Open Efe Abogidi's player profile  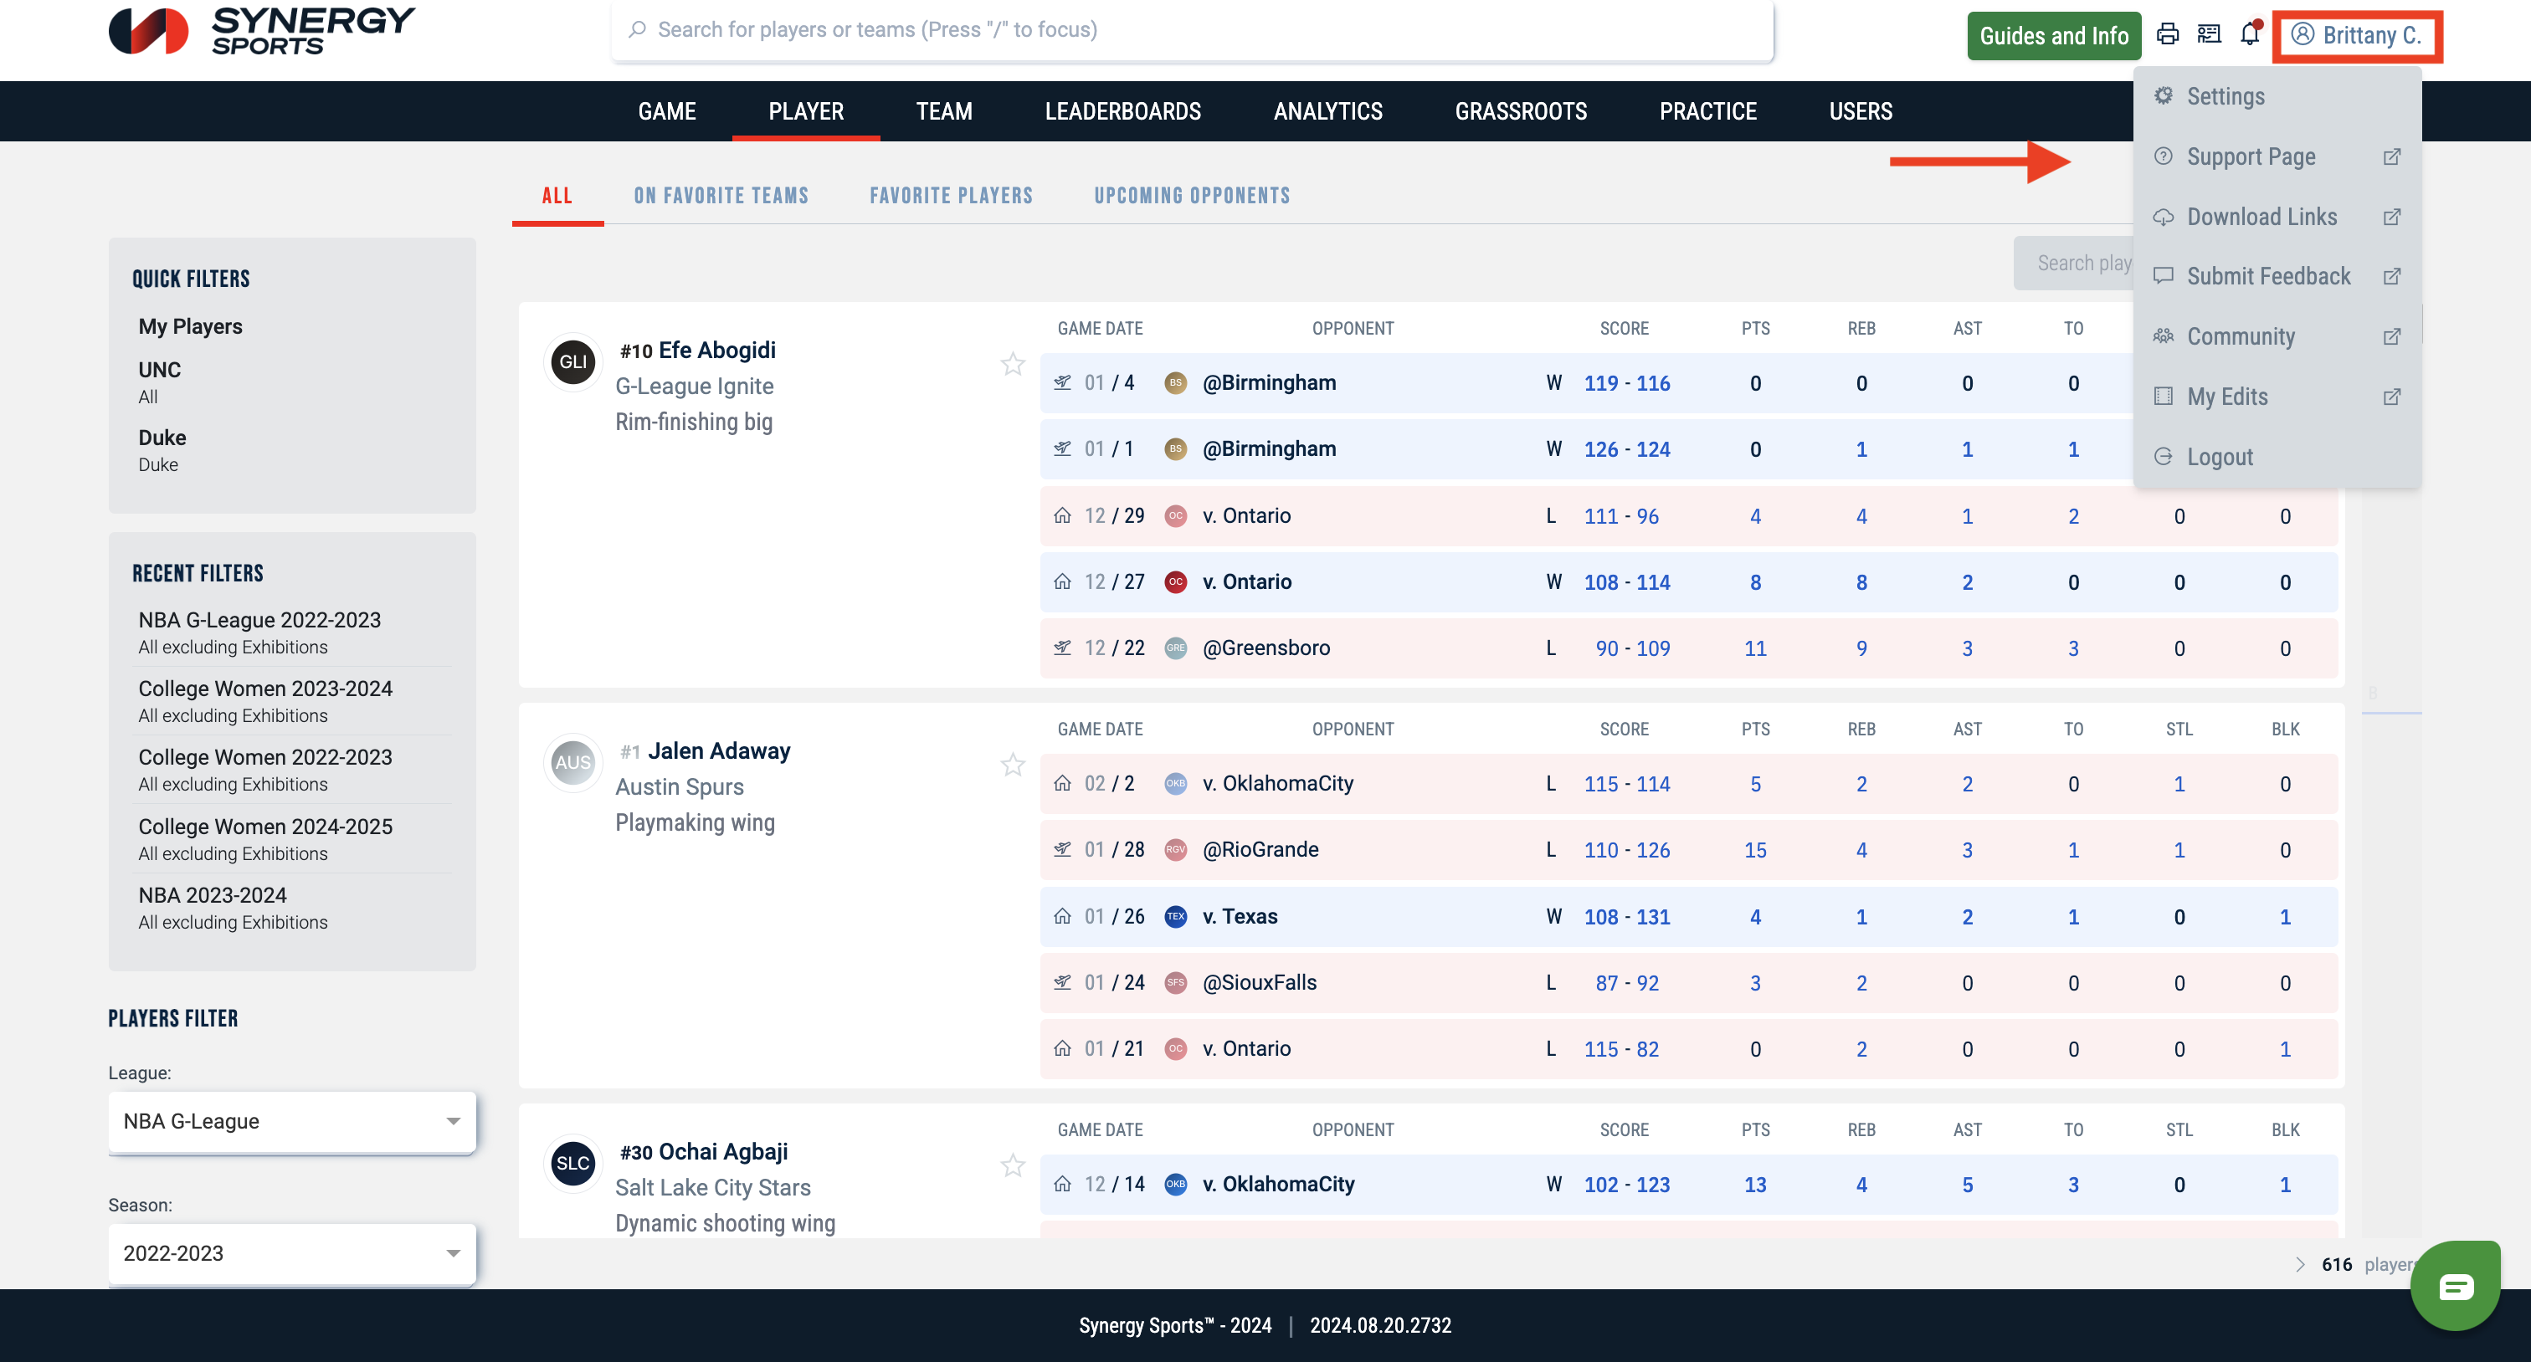(716, 350)
